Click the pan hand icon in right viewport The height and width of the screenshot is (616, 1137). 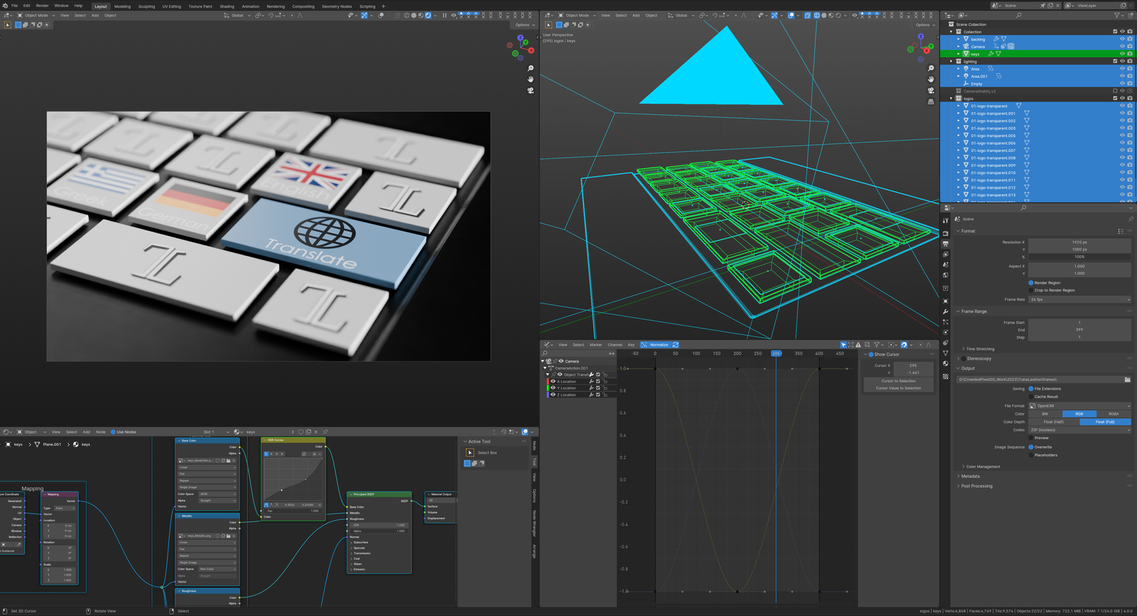(x=931, y=79)
